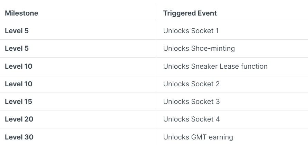Click the Milestone column header
This screenshot has width=308, height=145.
tap(21, 13)
